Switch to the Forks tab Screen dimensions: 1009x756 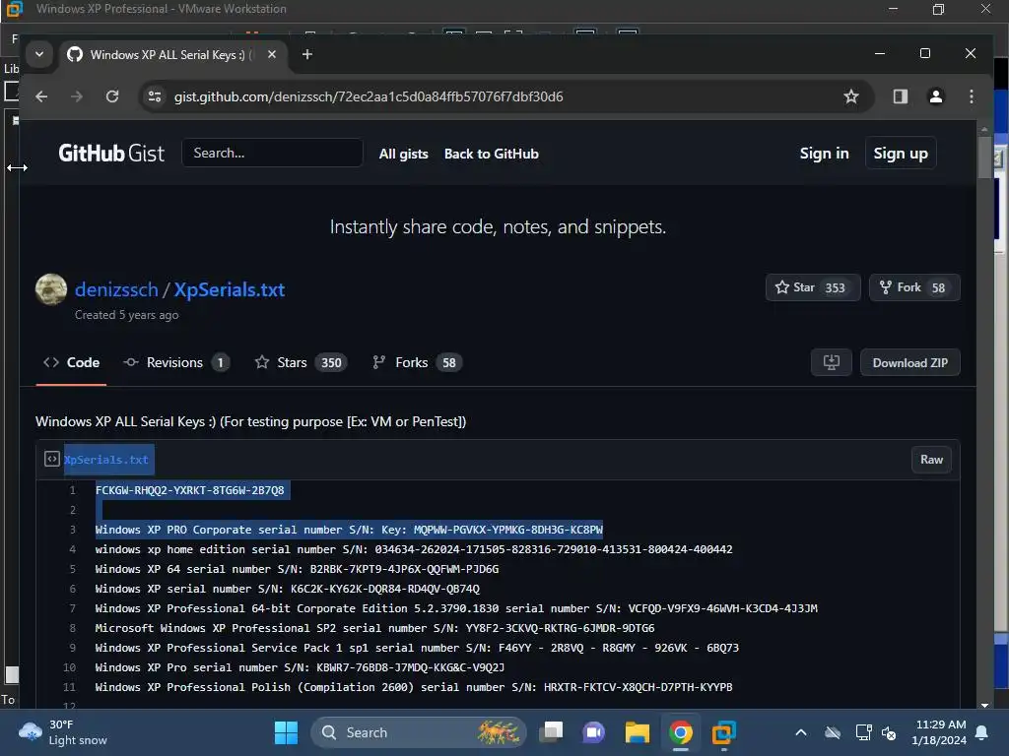pos(417,362)
